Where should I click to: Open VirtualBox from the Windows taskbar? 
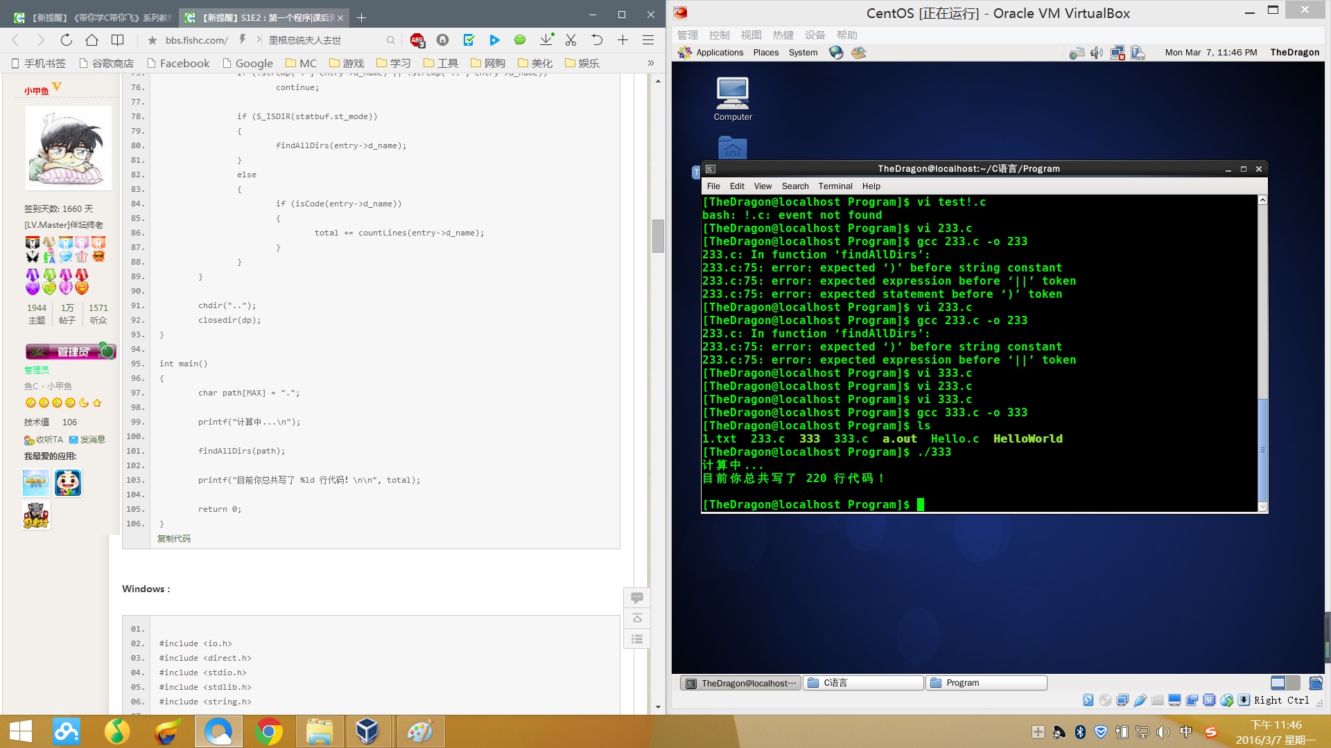[x=367, y=731]
